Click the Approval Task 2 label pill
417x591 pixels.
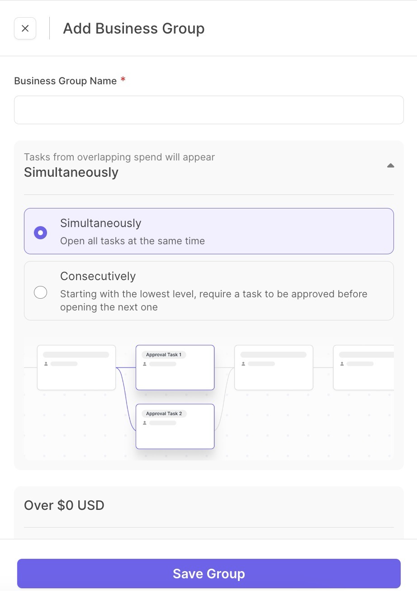tap(164, 414)
